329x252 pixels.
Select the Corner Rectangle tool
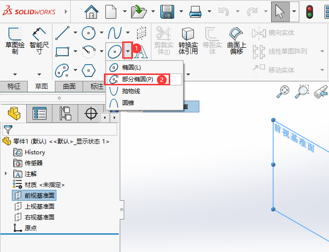coord(62,51)
